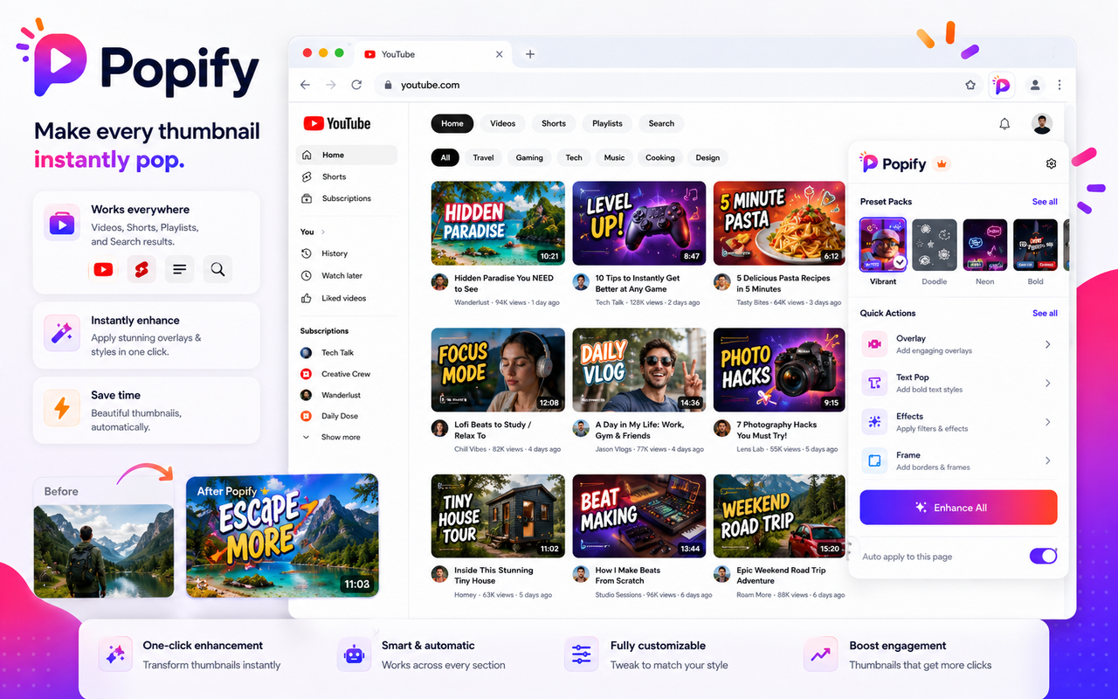The height and width of the screenshot is (699, 1118).
Task: Switch to the Search tab
Action: coord(661,123)
